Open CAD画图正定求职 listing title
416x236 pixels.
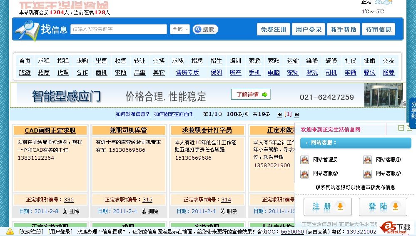(50, 130)
